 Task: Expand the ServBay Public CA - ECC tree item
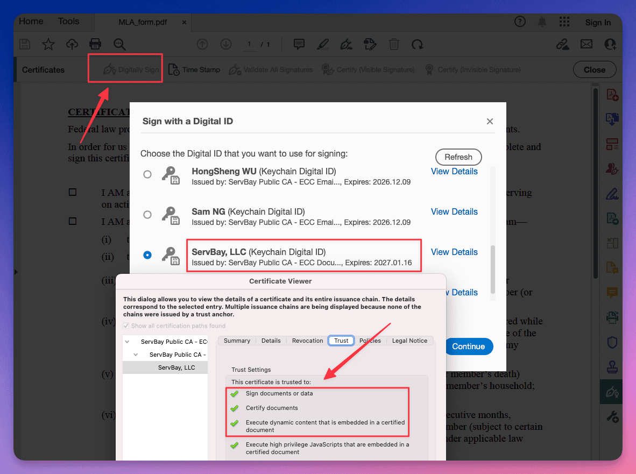click(127, 341)
